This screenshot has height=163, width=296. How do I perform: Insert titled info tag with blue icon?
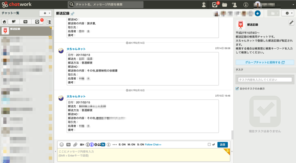click(92, 145)
